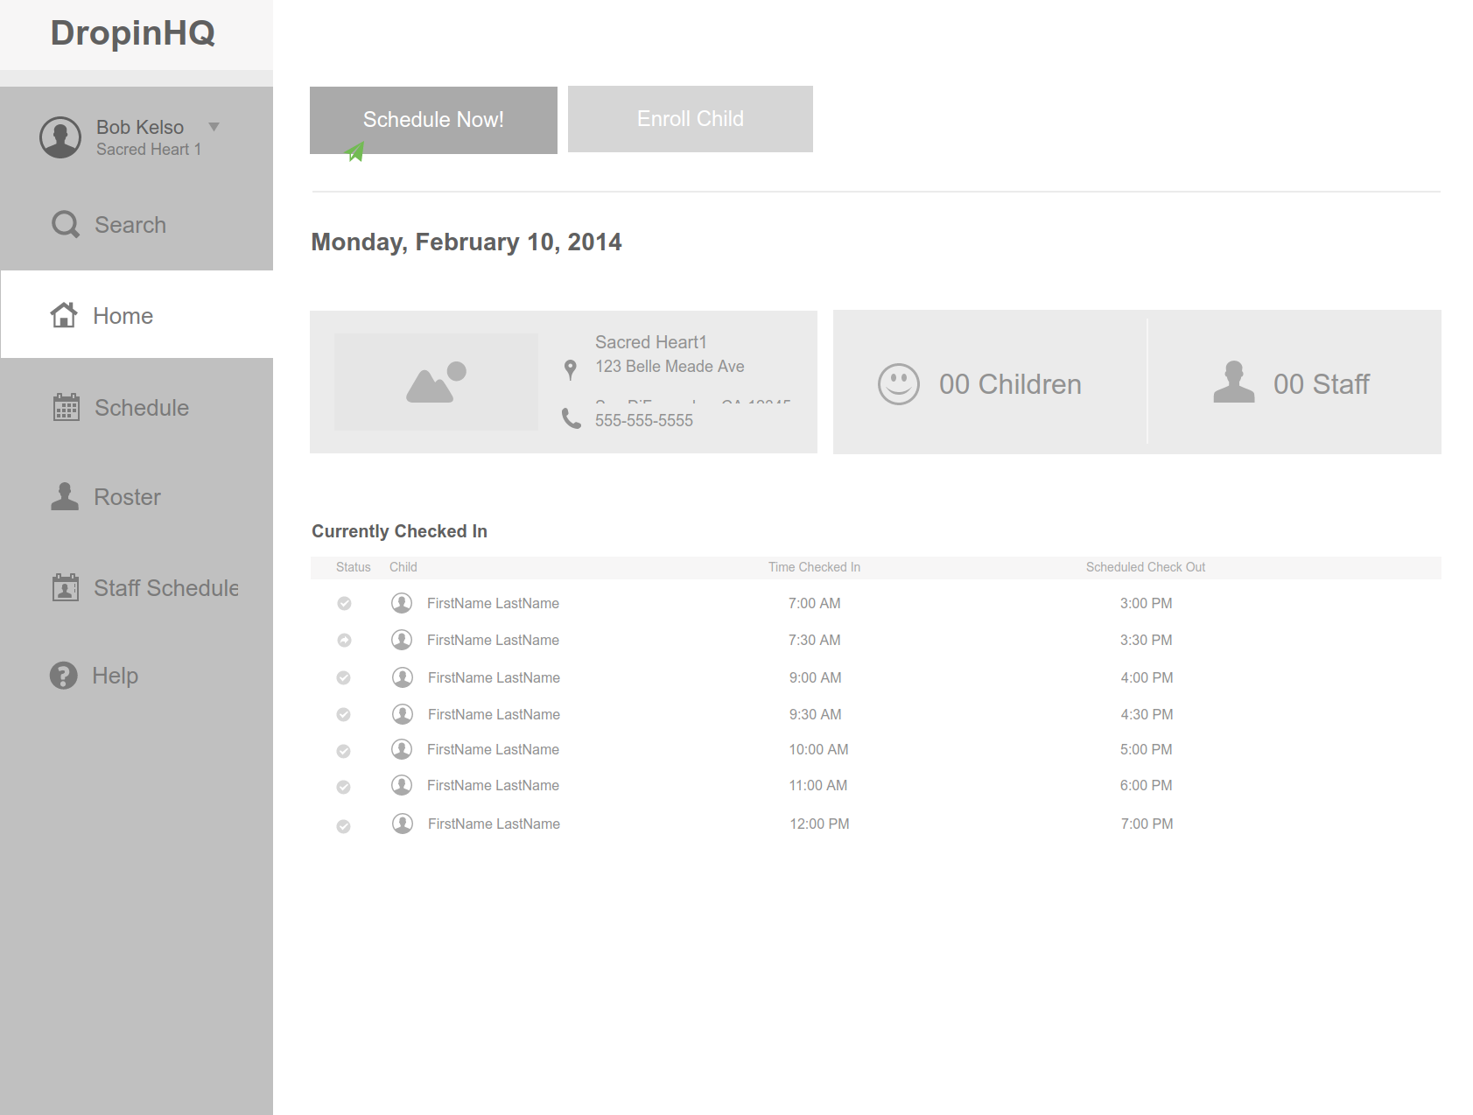Open FirstName LastName checked in at 7:00 AM

pyautogui.click(x=493, y=603)
